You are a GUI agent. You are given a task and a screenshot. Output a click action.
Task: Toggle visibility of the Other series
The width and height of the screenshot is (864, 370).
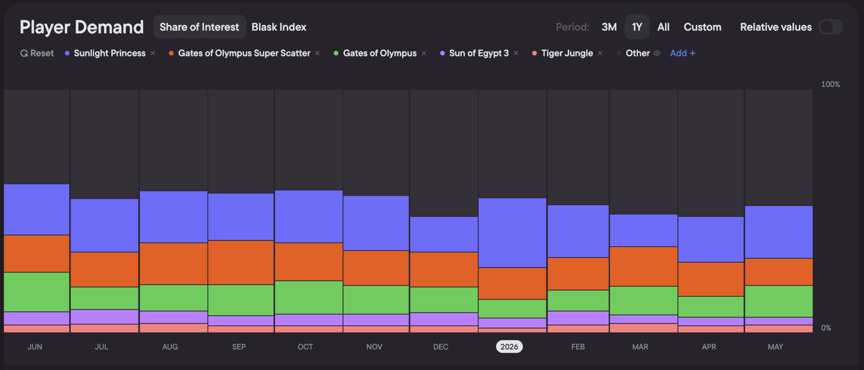pos(657,53)
